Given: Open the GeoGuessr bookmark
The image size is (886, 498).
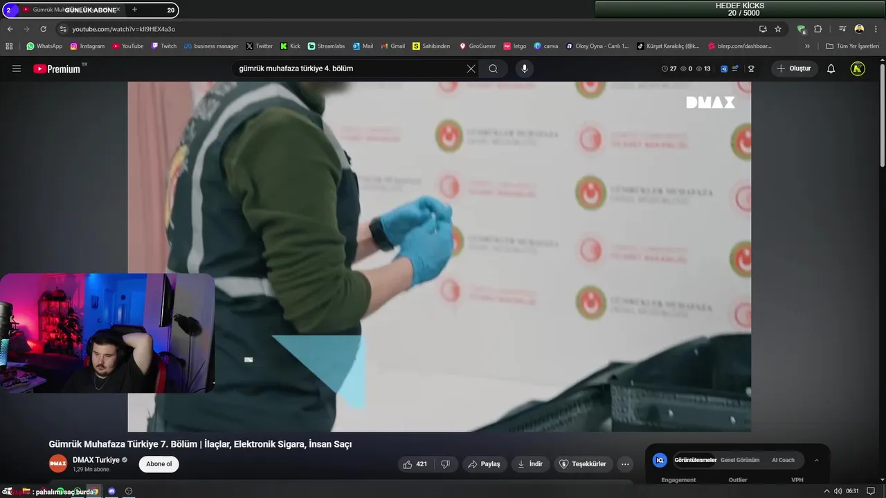Looking at the screenshot, I should point(478,46).
